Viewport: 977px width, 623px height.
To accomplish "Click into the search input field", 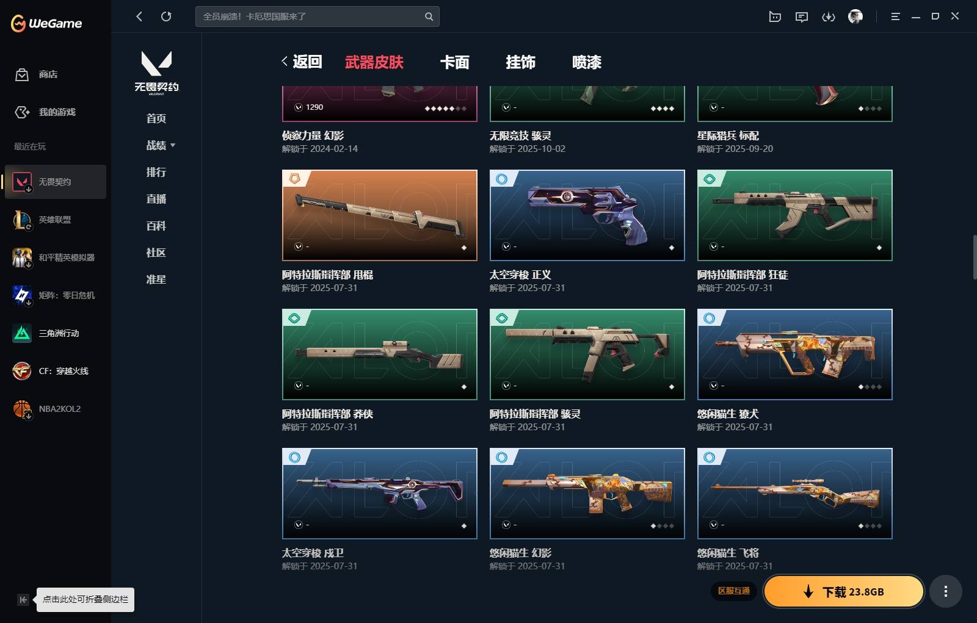I will (310, 16).
